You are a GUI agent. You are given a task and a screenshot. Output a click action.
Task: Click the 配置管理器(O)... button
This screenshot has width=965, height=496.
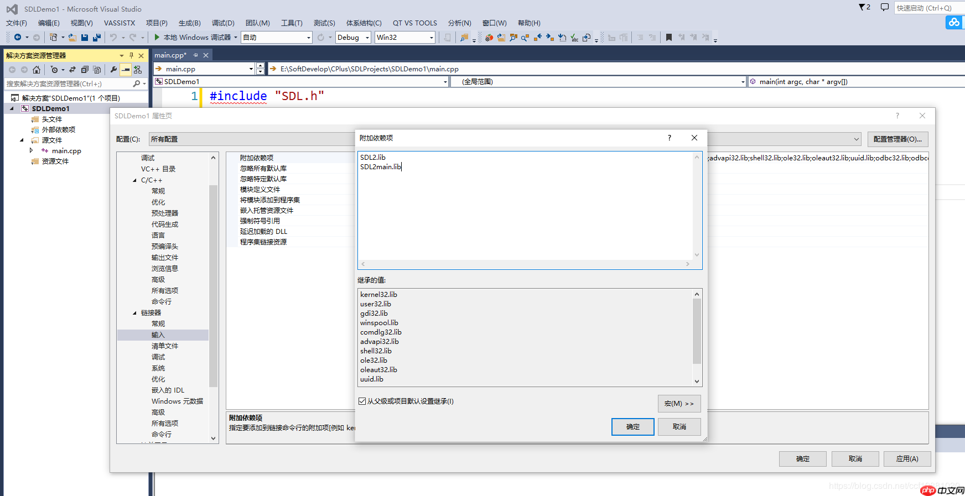pos(897,139)
